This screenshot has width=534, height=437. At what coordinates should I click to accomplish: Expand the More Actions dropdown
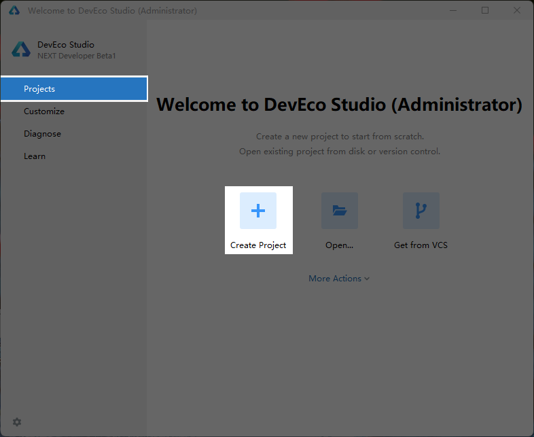[339, 279]
